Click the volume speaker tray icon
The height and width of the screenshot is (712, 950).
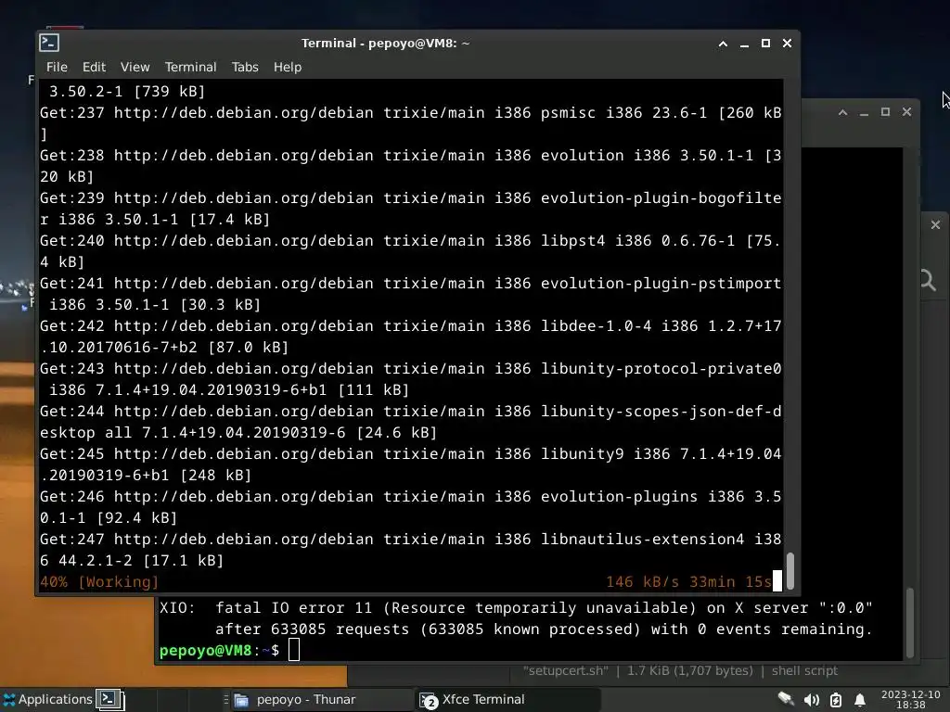point(811,700)
